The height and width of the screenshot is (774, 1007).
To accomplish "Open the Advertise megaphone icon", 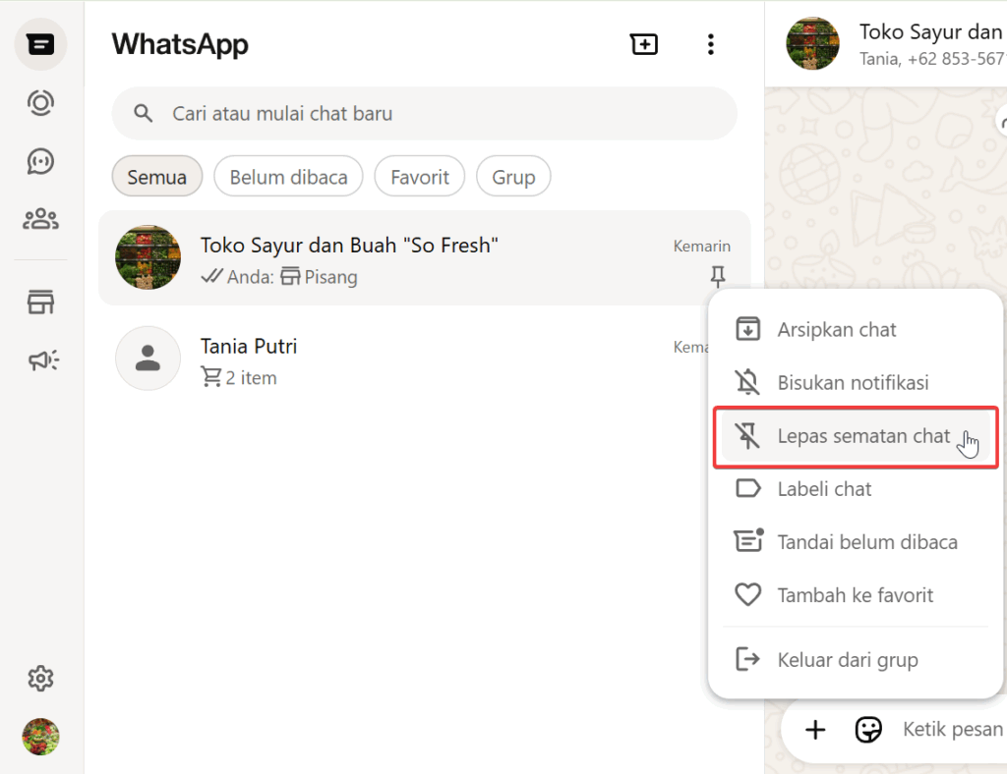I will point(42,361).
